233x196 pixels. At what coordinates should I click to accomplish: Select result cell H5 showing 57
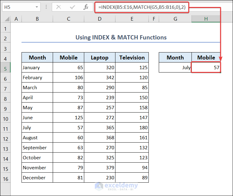(x=206, y=67)
